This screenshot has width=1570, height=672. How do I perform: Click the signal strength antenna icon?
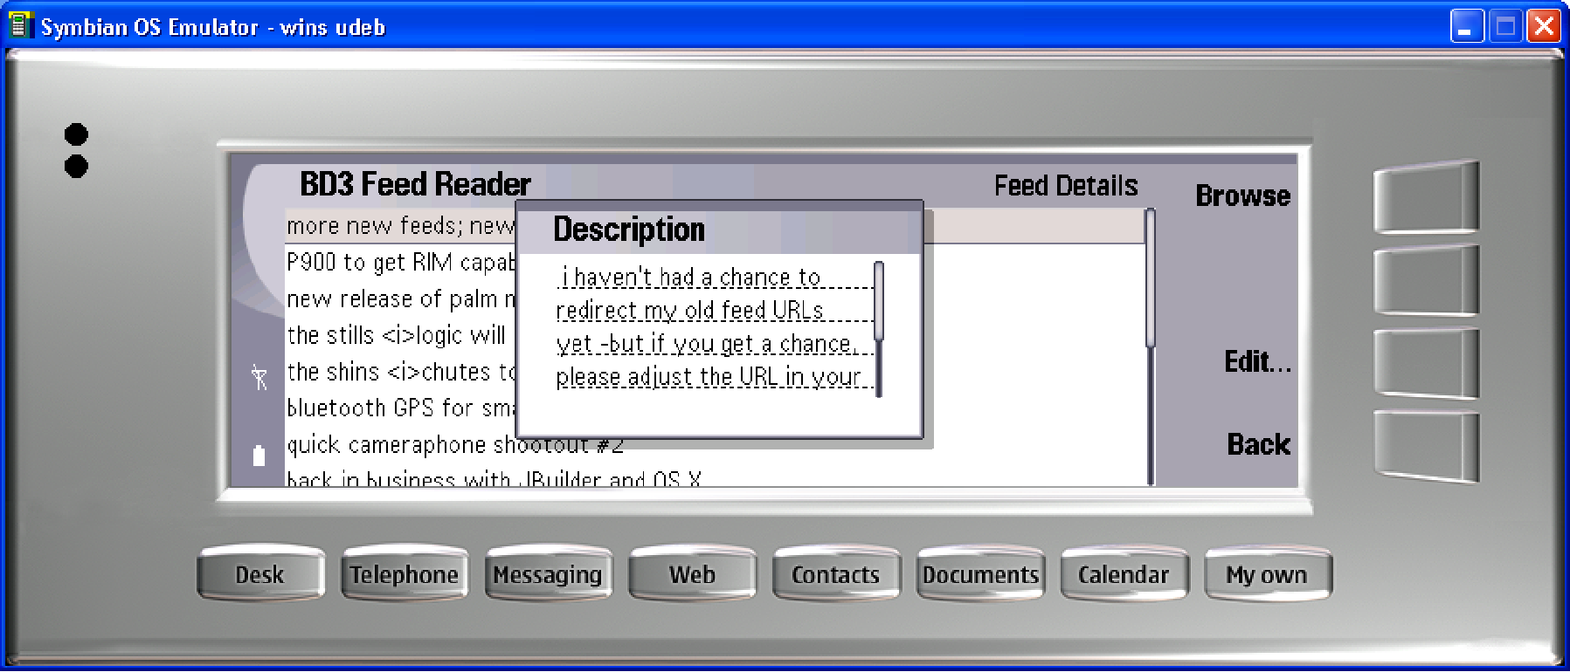259,377
